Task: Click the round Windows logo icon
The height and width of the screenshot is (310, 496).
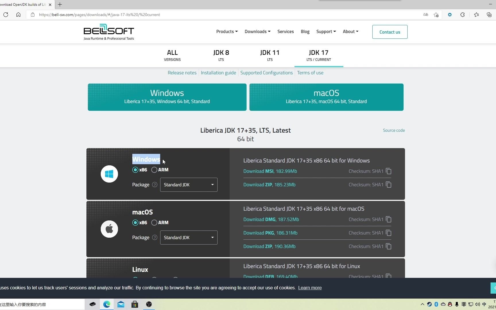Action: coord(109,174)
